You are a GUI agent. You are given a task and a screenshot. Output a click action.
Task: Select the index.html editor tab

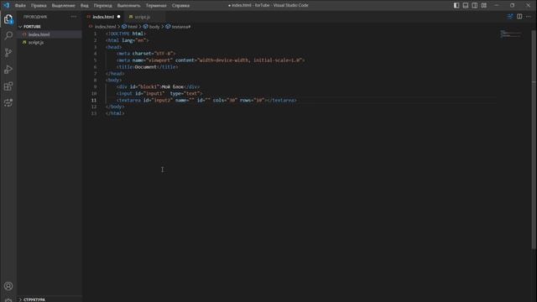point(102,17)
